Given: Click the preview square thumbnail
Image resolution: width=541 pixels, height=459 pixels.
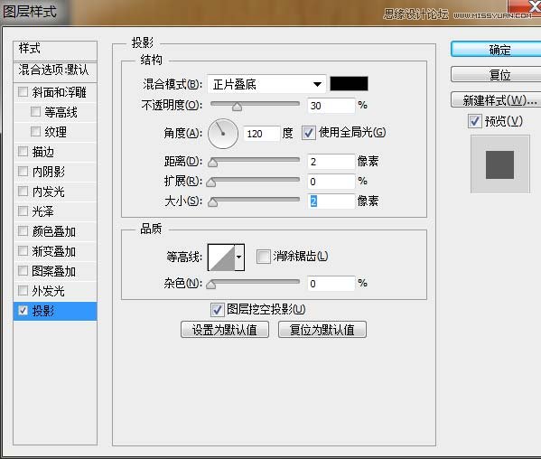Looking at the screenshot, I should (x=500, y=164).
